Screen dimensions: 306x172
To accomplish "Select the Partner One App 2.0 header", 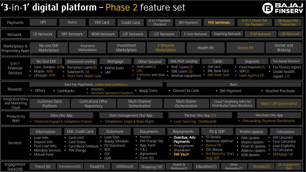I will click(x=200, y=115).
